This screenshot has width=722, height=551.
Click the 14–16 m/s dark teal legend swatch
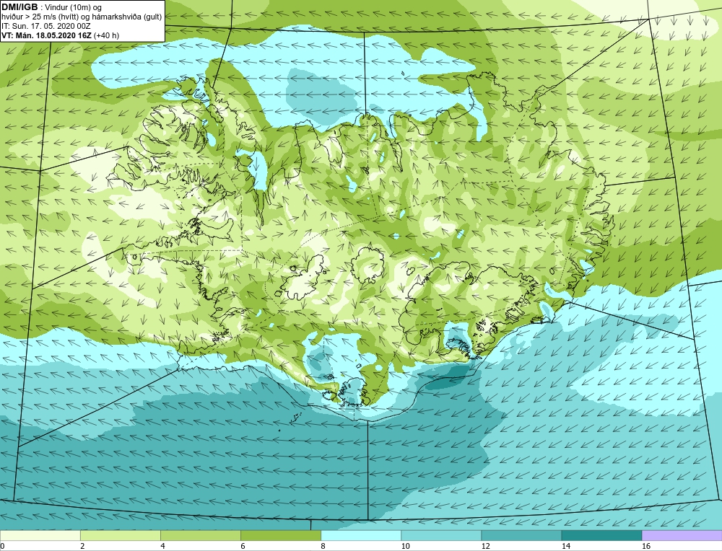(x=601, y=535)
